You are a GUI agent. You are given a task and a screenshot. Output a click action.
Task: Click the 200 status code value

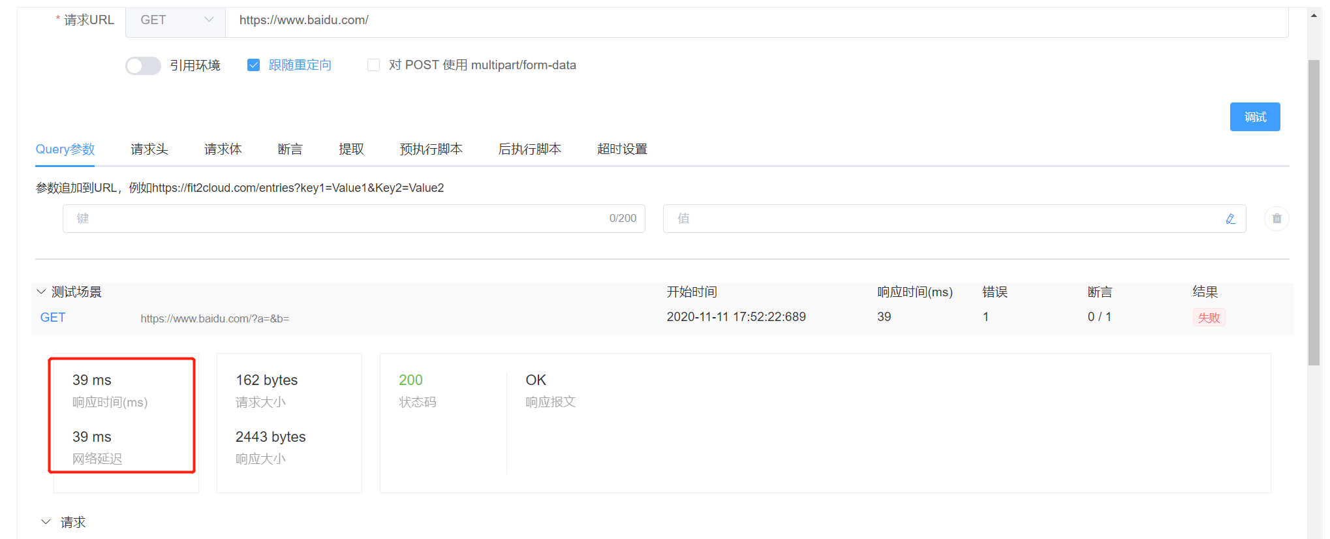pyautogui.click(x=410, y=380)
